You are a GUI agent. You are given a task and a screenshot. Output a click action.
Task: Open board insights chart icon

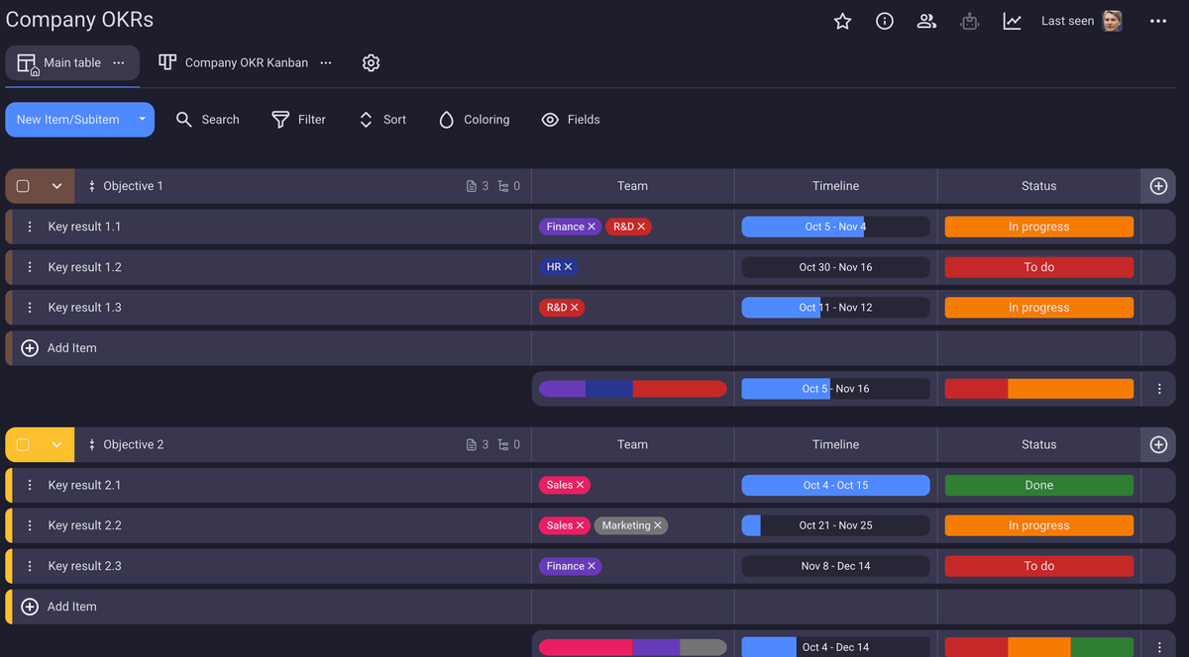1012,20
